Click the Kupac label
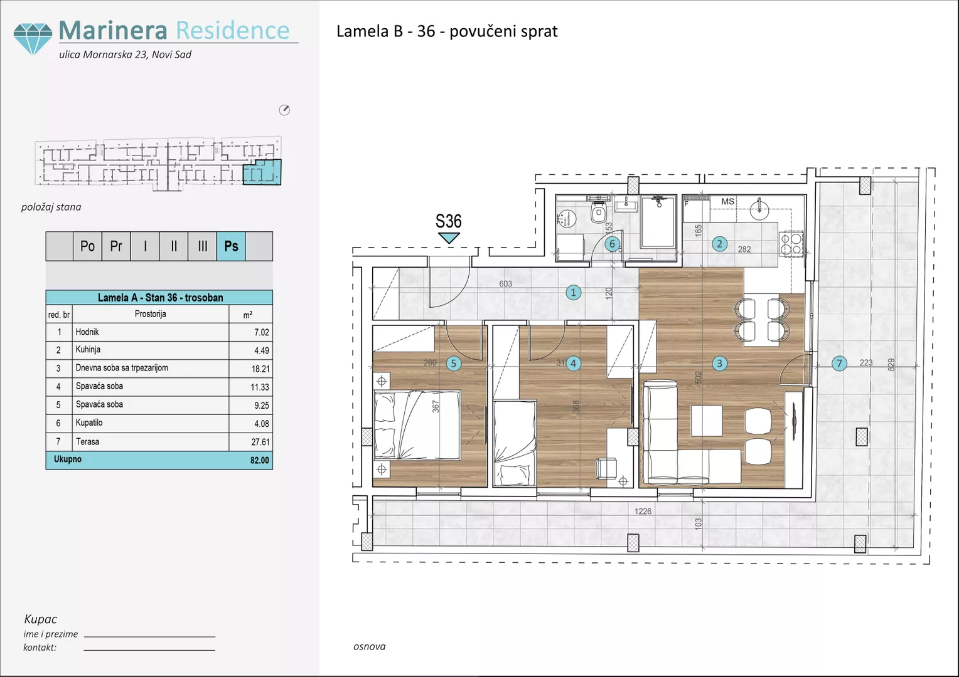959x677 pixels. pyautogui.click(x=40, y=619)
